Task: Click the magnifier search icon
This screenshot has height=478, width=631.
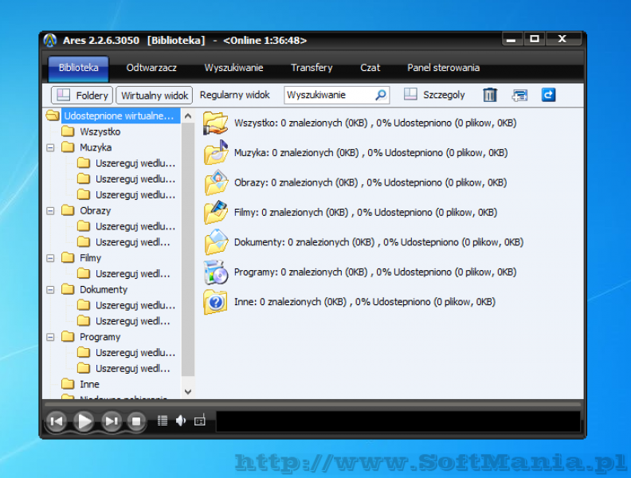Action: [x=381, y=95]
